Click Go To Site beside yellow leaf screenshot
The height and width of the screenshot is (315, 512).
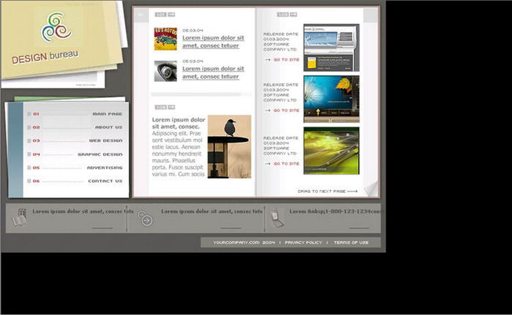point(285,111)
